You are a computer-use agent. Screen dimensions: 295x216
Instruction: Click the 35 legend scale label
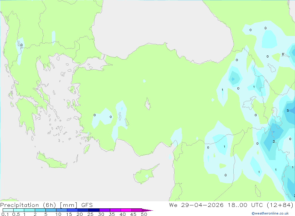[112, 214]
